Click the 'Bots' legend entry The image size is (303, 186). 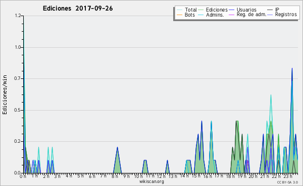click(x=186, y=15)
